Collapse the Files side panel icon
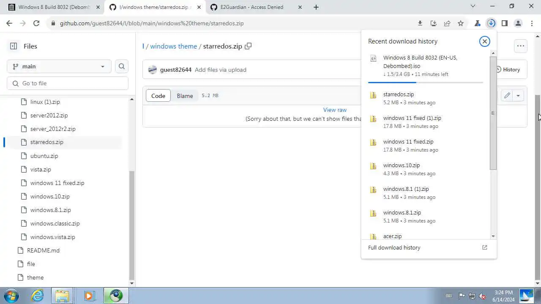 pos(14,46)
